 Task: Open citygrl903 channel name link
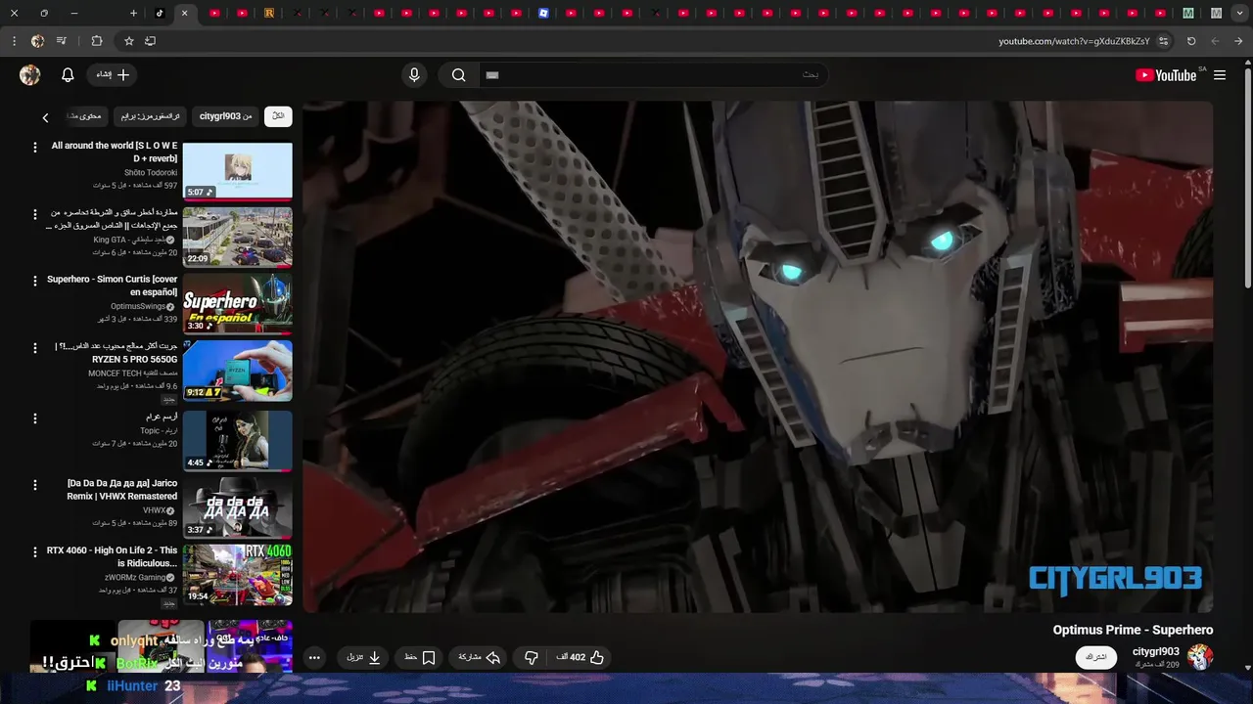(x=1156, y=652)
